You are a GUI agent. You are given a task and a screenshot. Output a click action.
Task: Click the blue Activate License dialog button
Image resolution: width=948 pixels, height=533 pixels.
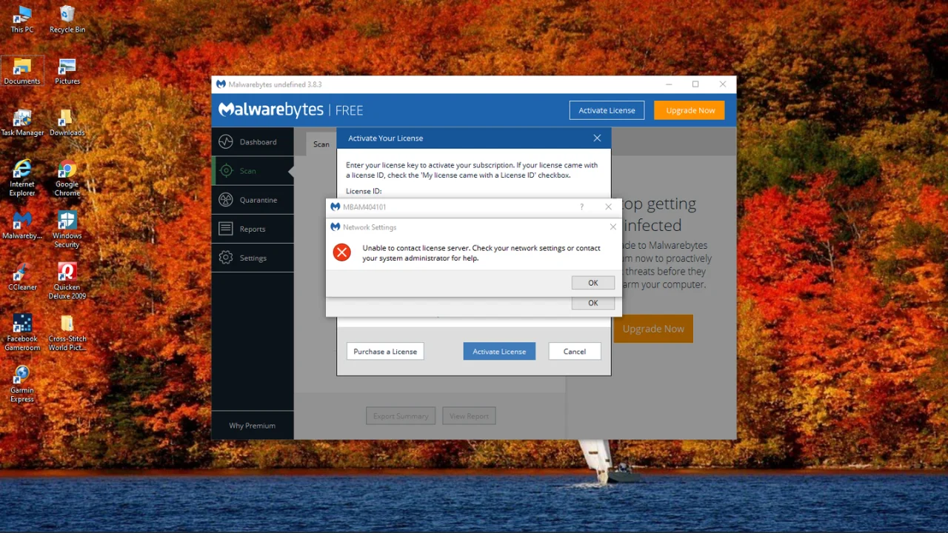(499, 352)
